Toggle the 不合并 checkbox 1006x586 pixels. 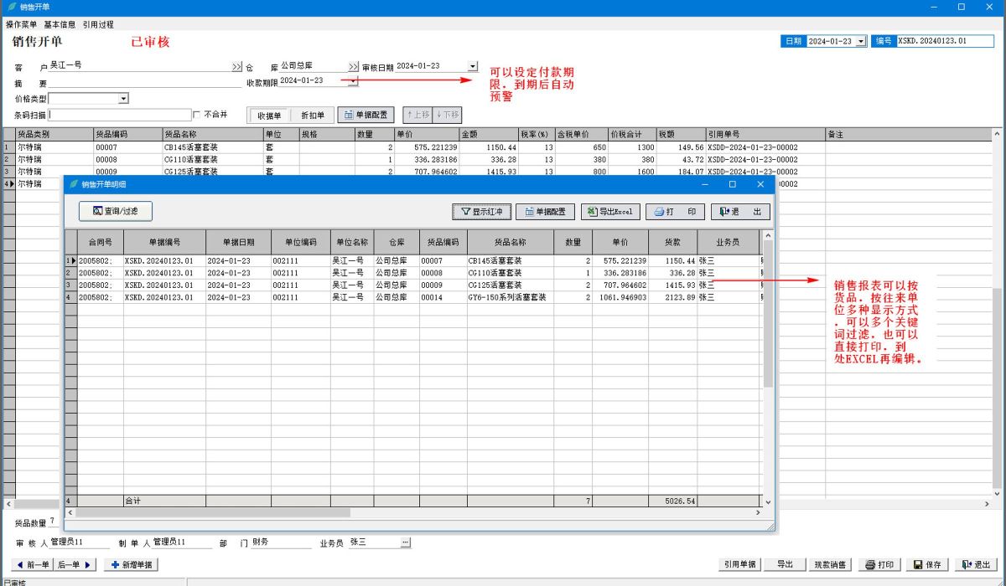pos(197,115)
